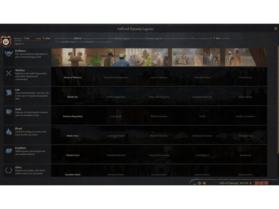Select the Warfare crossed swords icon

[x=8, y=73]
